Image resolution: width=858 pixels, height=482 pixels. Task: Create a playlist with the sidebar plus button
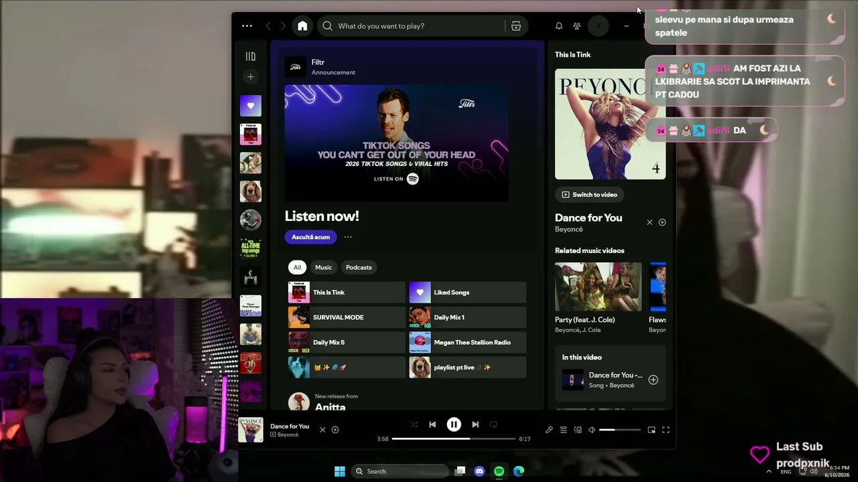tap(251, 77)
